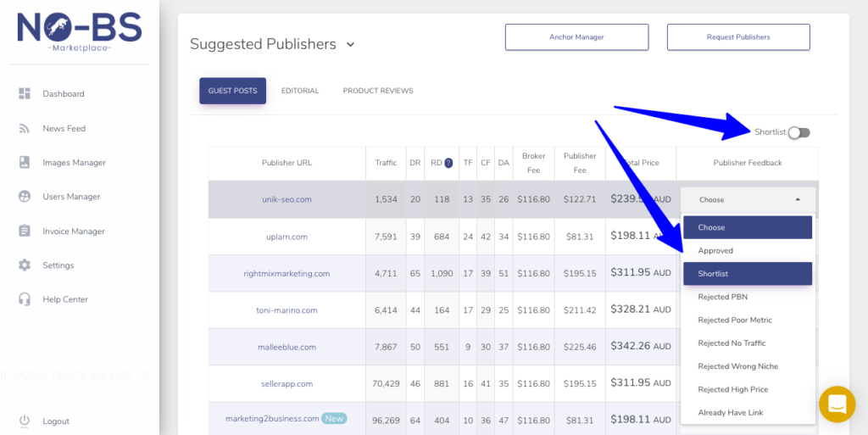Open the Product Reviews tab

378,91
